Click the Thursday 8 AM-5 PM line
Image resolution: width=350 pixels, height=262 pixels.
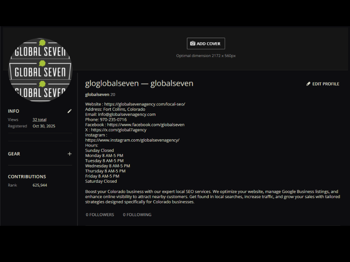coord(105,171)
